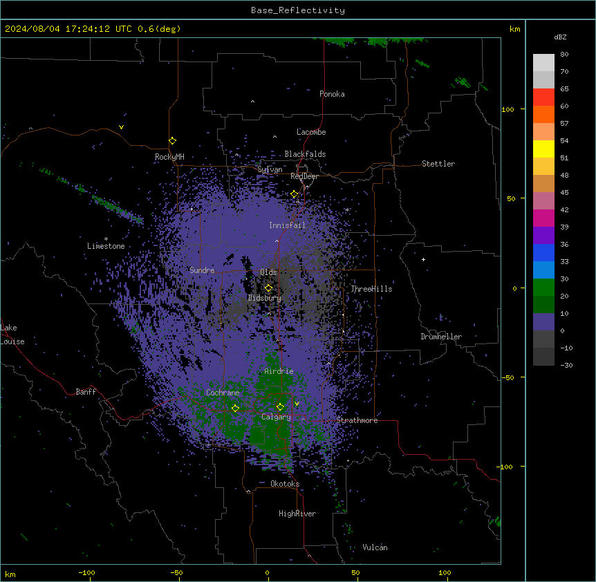Click the 80 value atop the dBZ legend
Screen dimensions: 596x582
[x=564, y=55]
